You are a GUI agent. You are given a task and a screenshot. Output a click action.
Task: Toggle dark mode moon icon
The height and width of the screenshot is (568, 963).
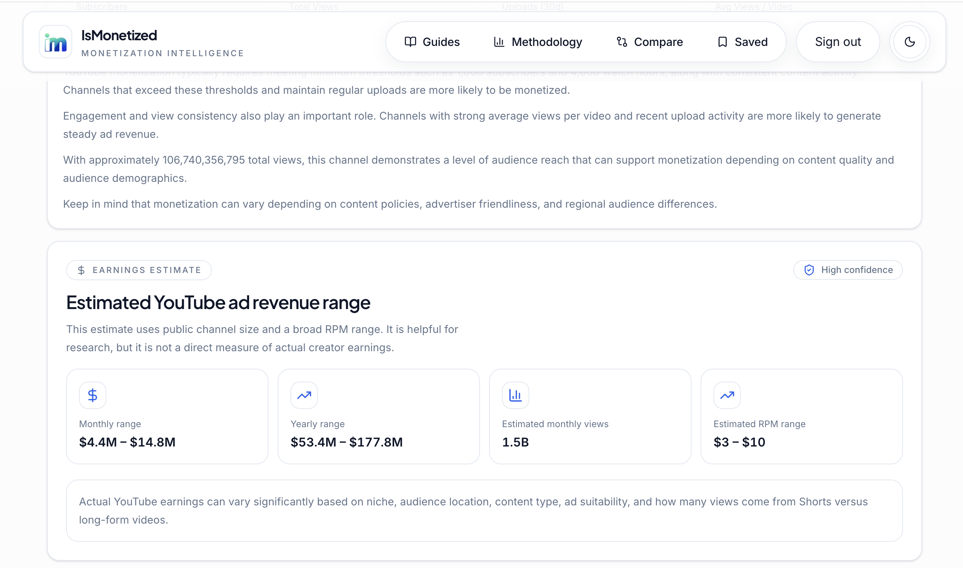point(909,42)
